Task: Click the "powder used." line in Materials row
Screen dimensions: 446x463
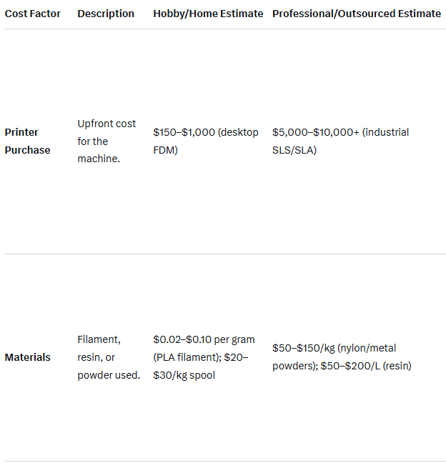Action: (x=109, y=375)
